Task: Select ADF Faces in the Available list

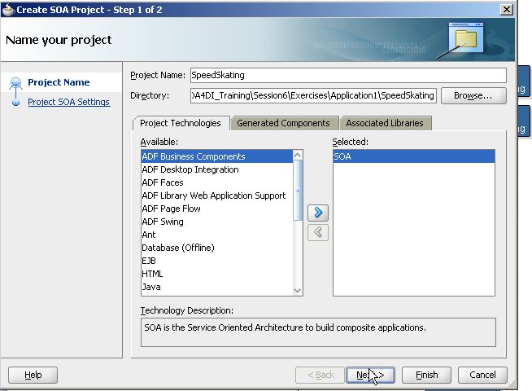Action: pos(163,182)
